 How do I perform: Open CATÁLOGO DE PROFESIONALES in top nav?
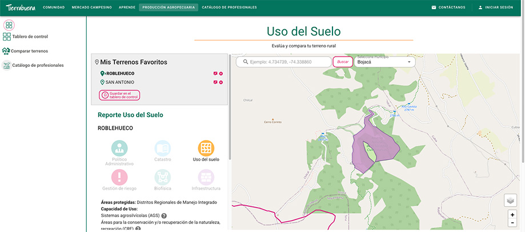coord(229,7)
